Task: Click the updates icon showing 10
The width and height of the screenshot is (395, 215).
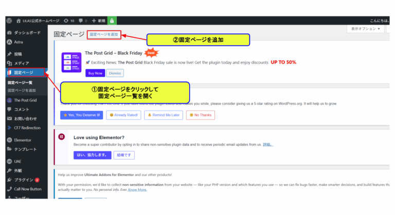Action: [x=66, y=21]
